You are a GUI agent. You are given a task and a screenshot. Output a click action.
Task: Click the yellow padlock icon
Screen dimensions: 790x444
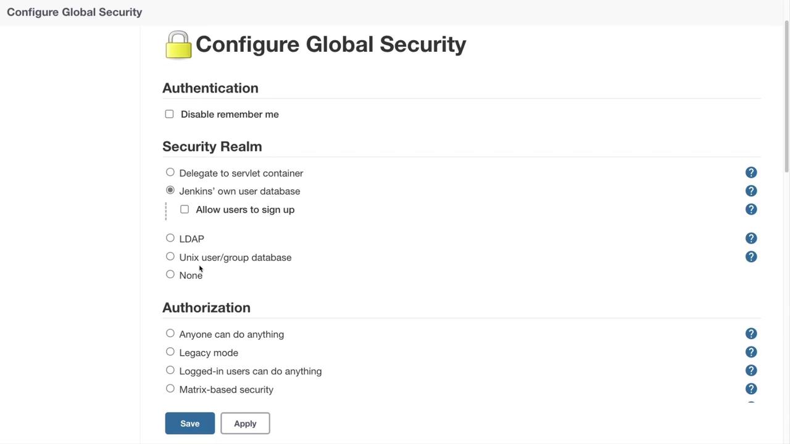178,45
